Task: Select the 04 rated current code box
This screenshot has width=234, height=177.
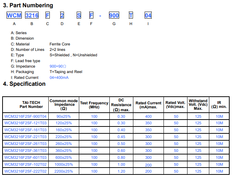Action: [x=148, y=15]
